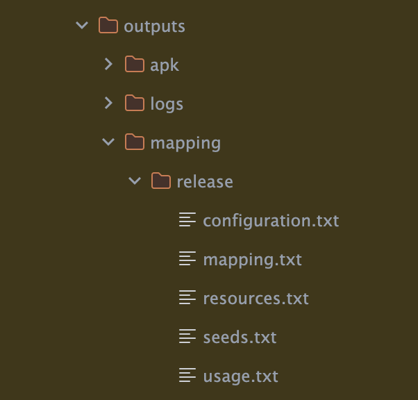Open resources.txt from the release folder
The image size is (418, 400).
pyautogui.click(x=256, y=299)
